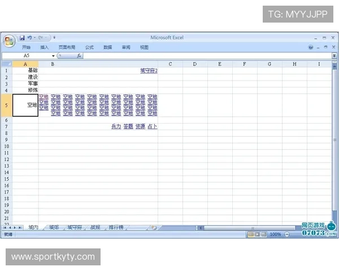Restore the inner workbook window

[325, 47]
